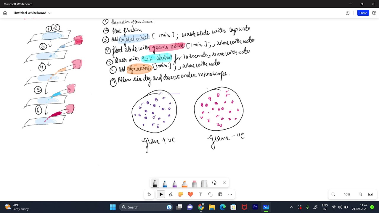The image size is (379, 213).
Task: Activate the select pointer tool
Action: (x=161, y=194)
